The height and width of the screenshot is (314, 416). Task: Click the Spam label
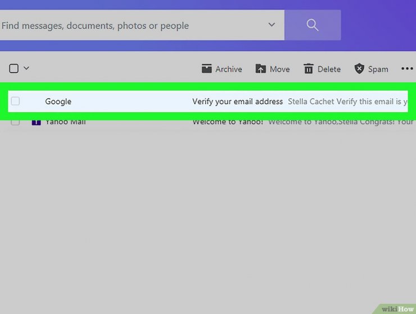point(378,69)
